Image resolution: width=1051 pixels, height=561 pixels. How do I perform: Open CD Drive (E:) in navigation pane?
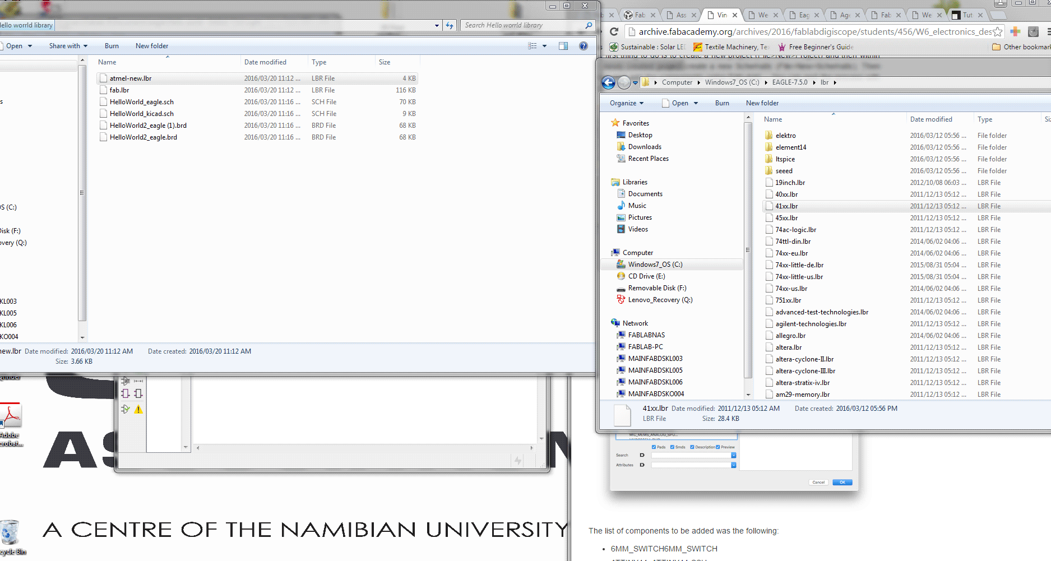[646, 276]
